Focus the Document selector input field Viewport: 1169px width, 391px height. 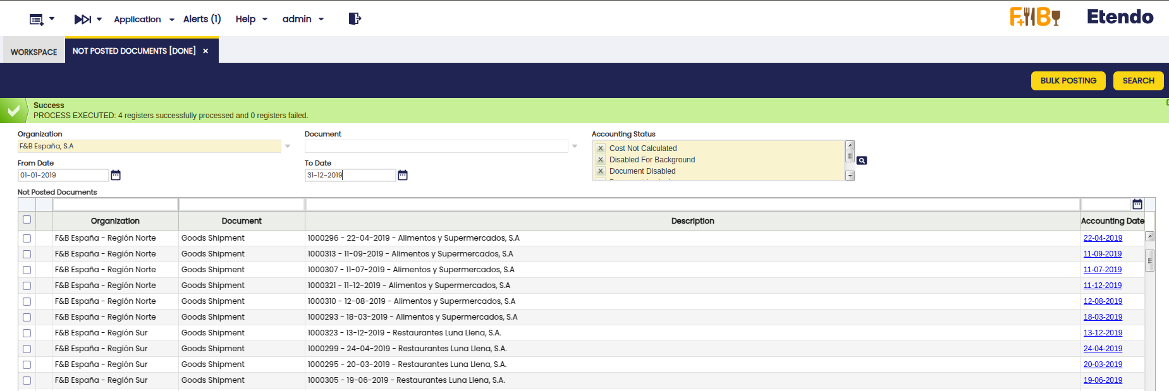(436, 147)
